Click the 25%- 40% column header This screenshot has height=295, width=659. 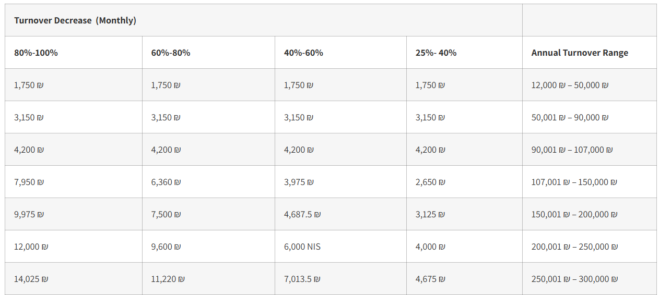(x=436, y=53)
